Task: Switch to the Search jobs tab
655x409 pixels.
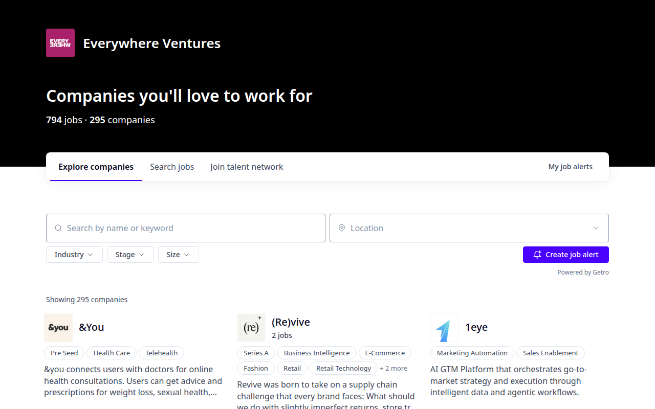Action: 172,167
